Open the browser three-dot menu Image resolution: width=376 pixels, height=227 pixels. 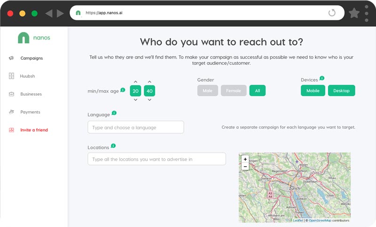point(367,14)
